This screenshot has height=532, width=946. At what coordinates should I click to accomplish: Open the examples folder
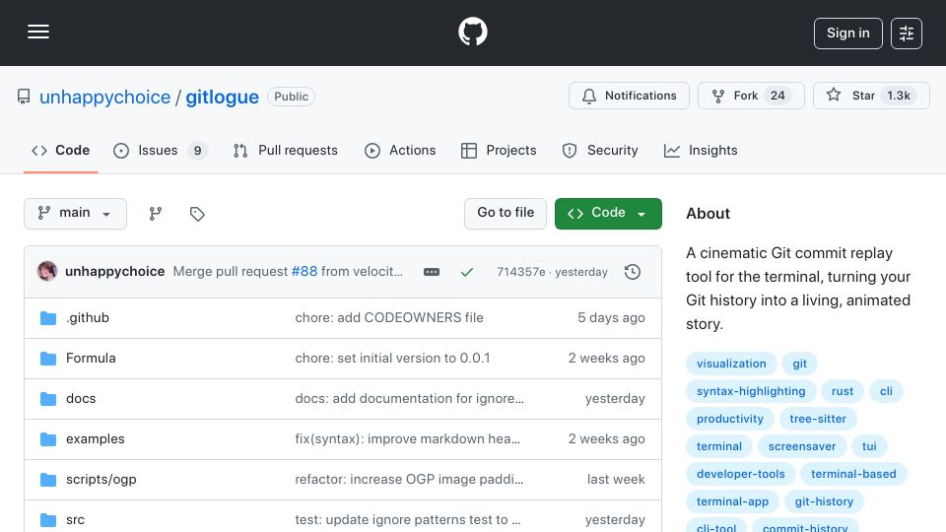tap(96, 439)
